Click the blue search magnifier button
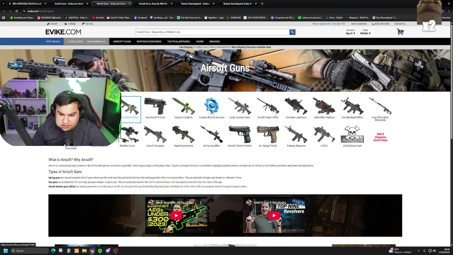 coord(292,32)
